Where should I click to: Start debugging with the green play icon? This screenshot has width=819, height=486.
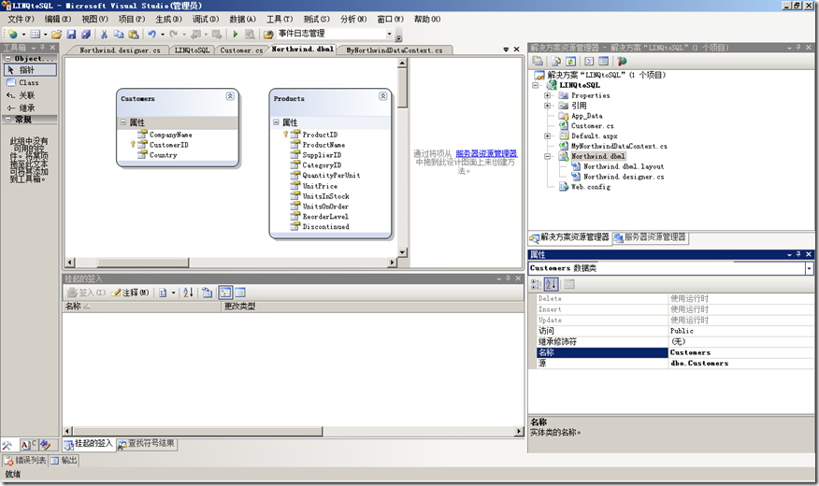click(236, 35)
